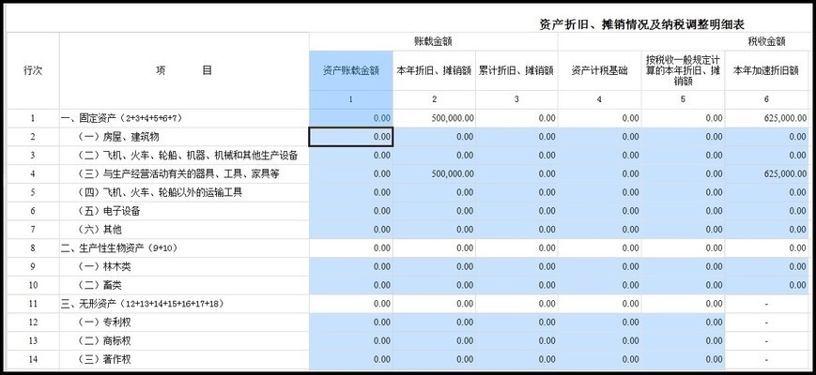Select row （二）畜类

(408, 285)
